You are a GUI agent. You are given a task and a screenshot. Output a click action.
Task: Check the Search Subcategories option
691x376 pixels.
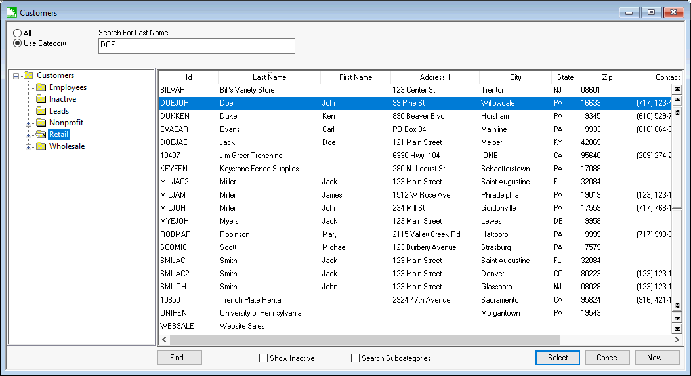[356, 358]
